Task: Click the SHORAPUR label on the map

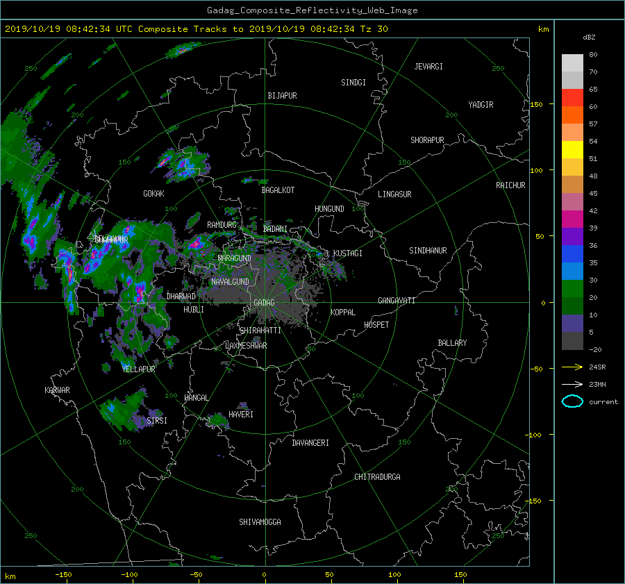Action: (x=427, y=140)
